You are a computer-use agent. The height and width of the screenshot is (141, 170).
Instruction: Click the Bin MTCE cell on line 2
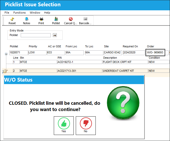pos(38,71)
